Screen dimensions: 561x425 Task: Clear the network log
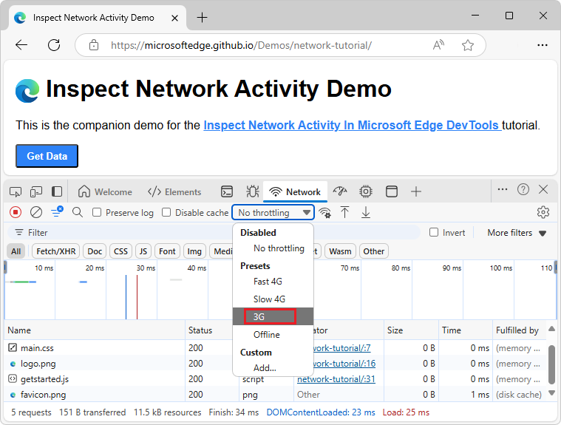coord(35,213)
